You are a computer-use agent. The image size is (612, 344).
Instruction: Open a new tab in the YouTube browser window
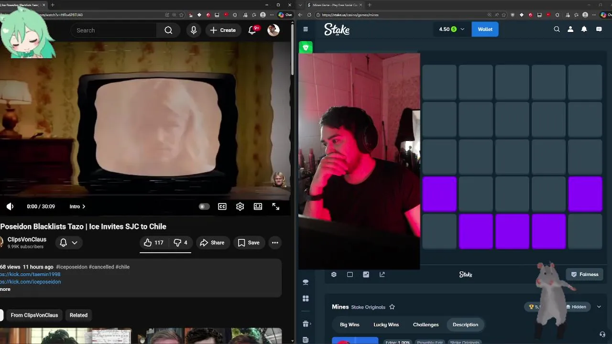53,5
